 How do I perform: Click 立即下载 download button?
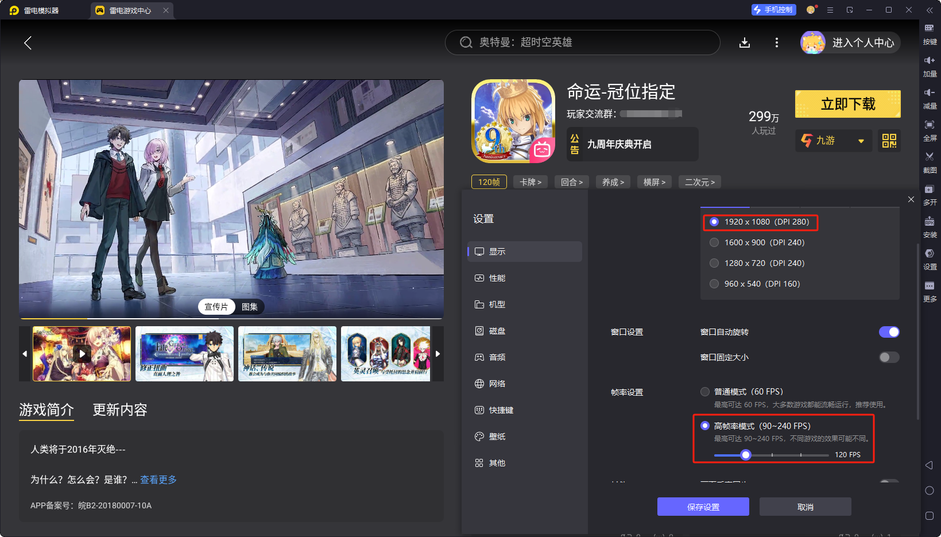[x=848, y=104]
